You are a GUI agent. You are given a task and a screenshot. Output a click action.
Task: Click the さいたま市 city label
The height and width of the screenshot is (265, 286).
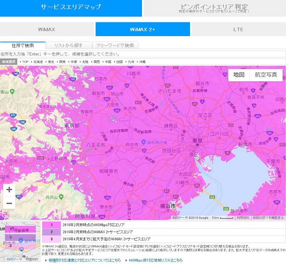tap(170, 91)
